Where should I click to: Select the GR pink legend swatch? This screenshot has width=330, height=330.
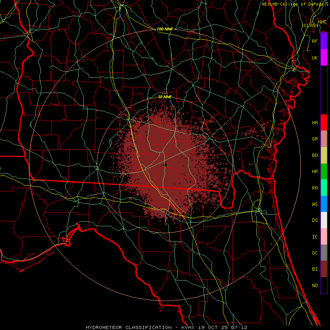(324, 139)
